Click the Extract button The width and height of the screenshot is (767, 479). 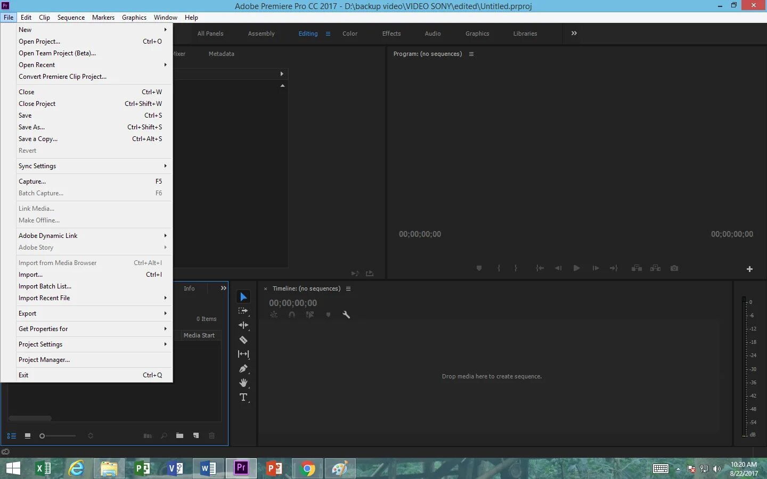tap(655, 268)
